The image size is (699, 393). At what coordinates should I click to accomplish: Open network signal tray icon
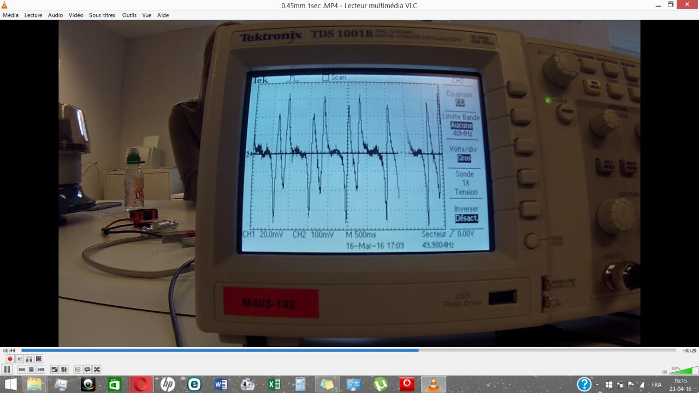coord(642,385)
